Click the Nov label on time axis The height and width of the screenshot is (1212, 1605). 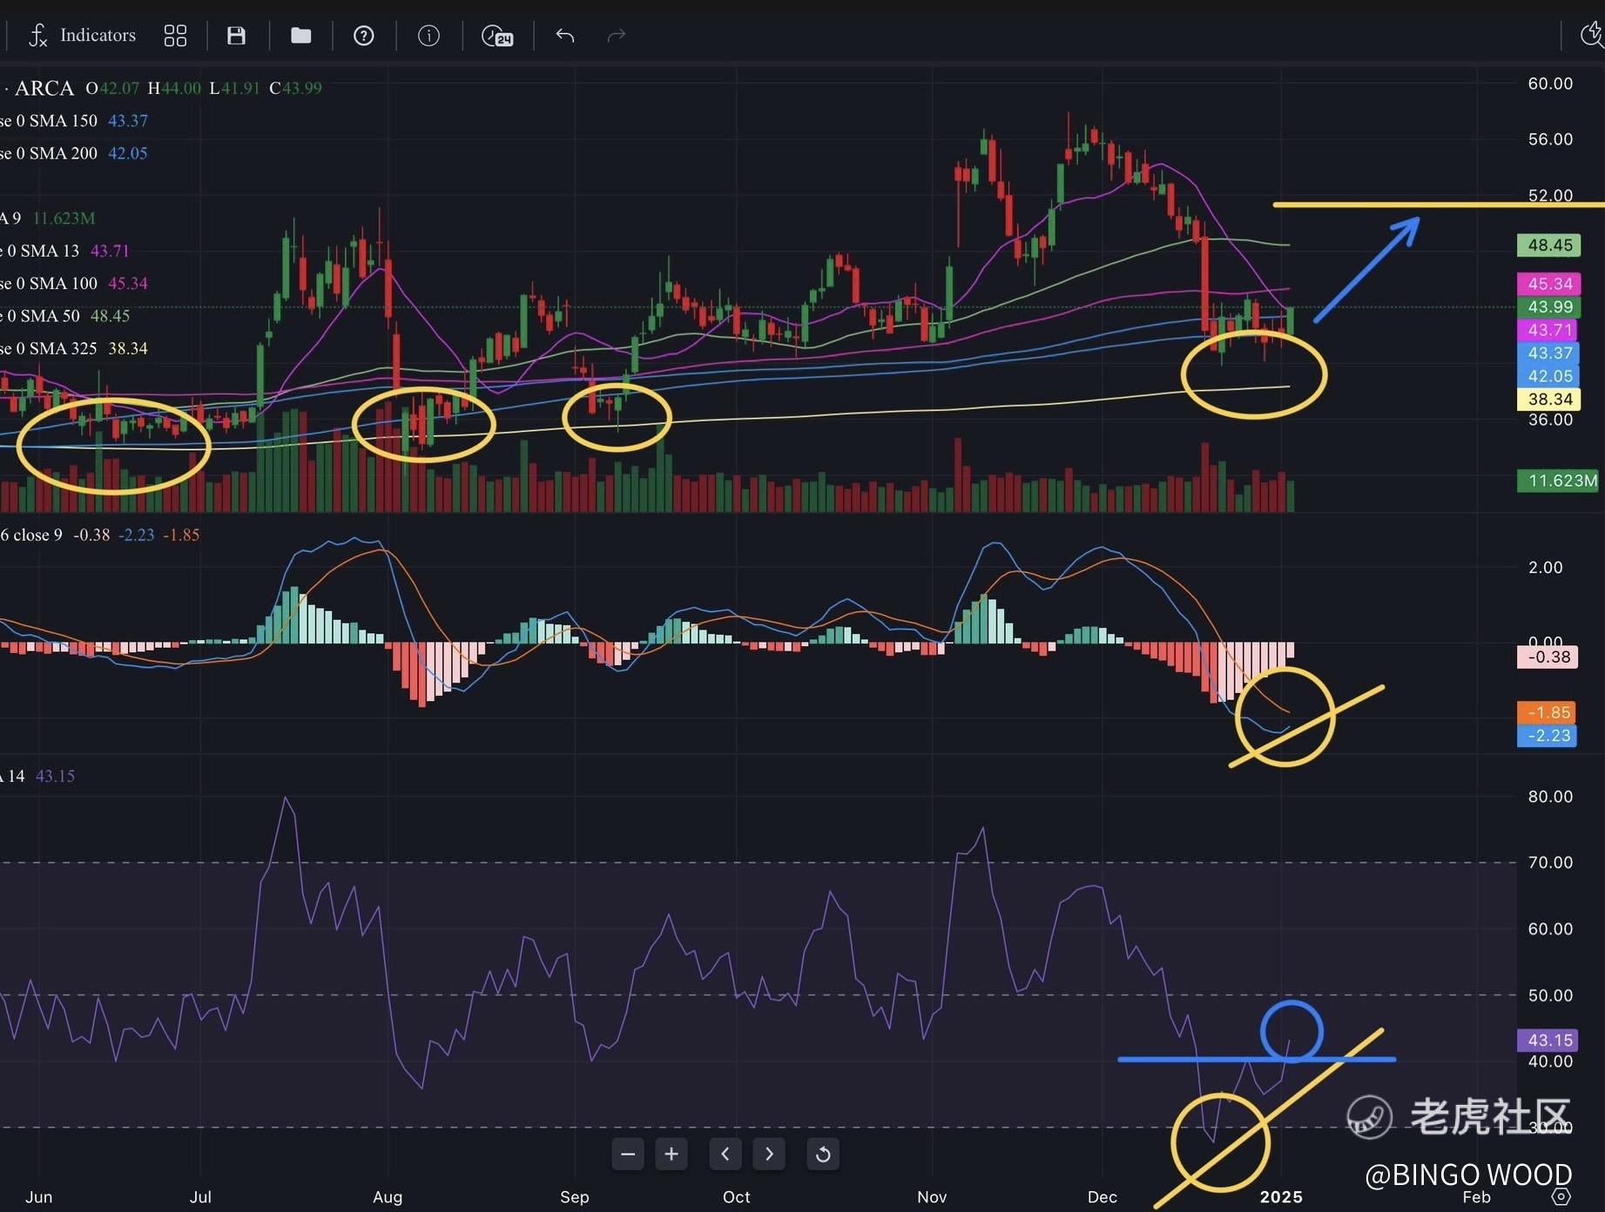pyautogui.click(x=931, y=1197)
